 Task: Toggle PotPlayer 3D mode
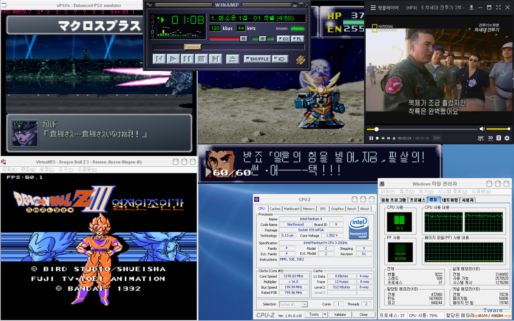(490, 138)
